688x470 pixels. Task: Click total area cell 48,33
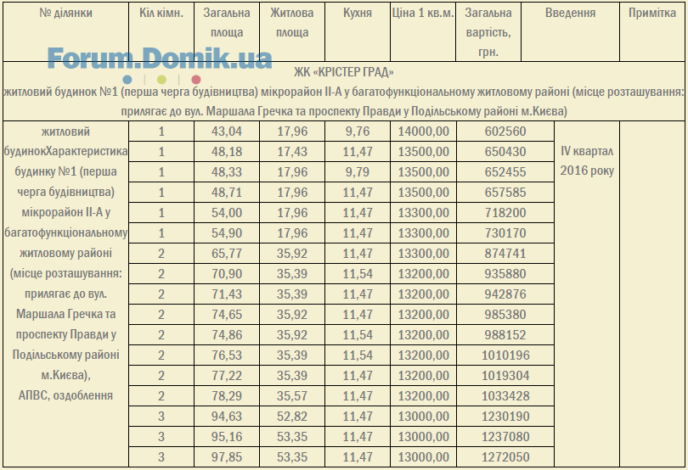point(227,172)
